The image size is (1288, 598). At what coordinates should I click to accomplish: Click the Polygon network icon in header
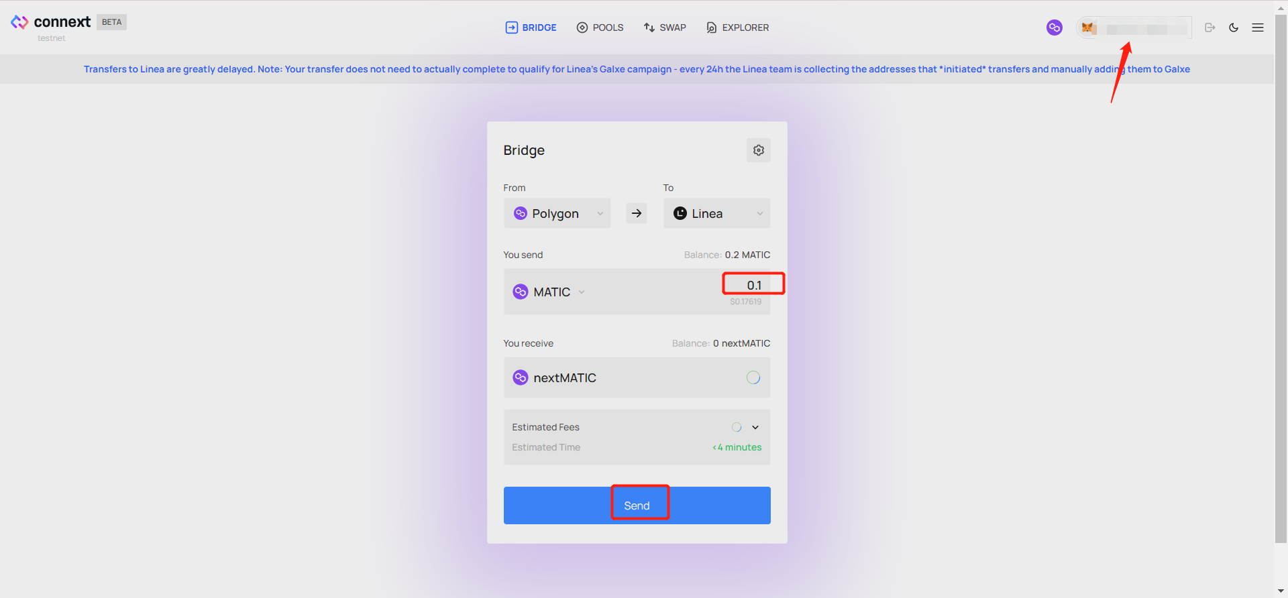pyautogui.click(x=1054, y=27)
